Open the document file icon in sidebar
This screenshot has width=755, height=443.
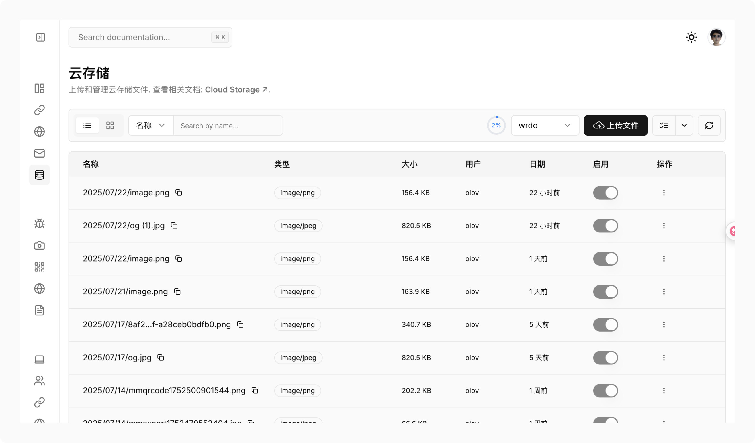coord(40,310)
